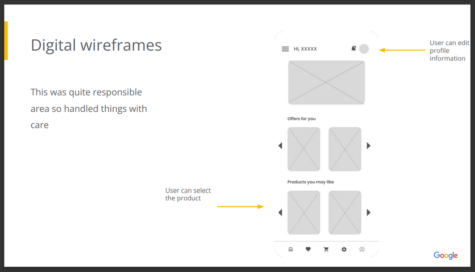Open the shopping cart icon
Viewport: 475px width, 272px height.
326,249
